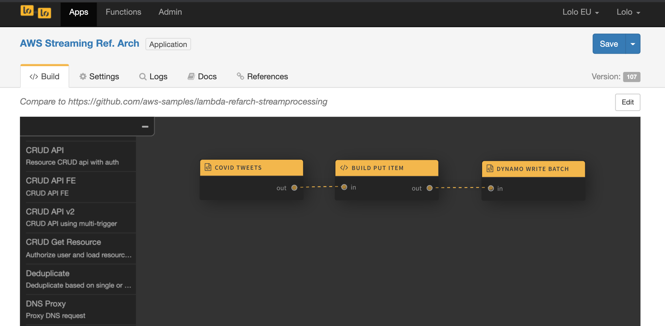Viewport: 665px width, 326px height.
Task: Switch to the Logs tab
Action: click(153, 76)
